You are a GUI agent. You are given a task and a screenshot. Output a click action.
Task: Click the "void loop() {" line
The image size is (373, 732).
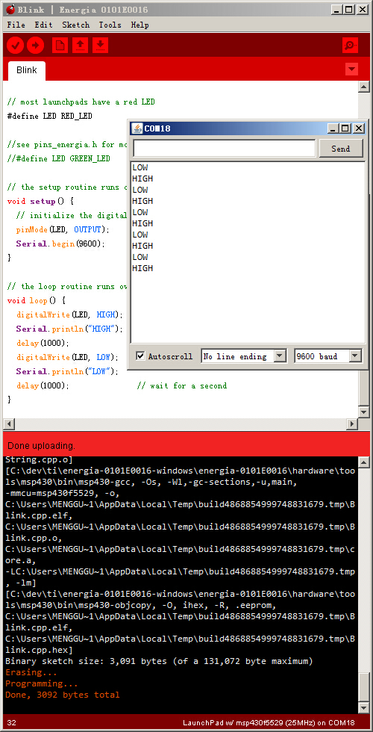pyautogui.click(x=37, y=300)
